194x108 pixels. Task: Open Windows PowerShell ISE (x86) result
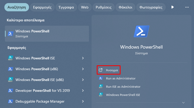tap(47, 80)
